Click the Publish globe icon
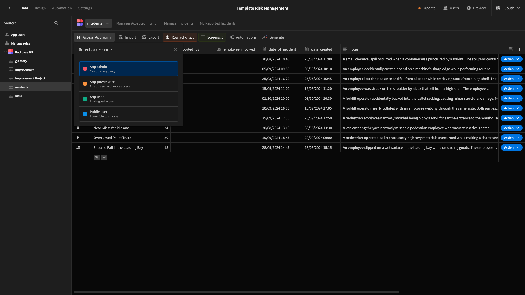 tap(498, 8)
